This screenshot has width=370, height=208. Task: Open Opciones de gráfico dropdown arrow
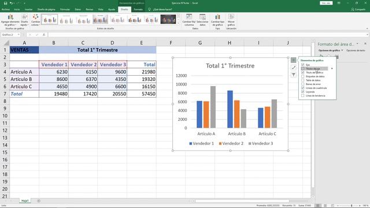tap(342, 50)
